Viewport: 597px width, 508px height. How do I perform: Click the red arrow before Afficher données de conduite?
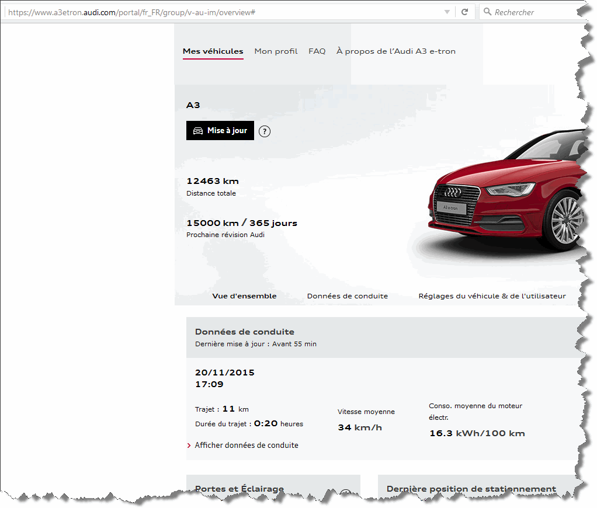[x=189, y=446]
